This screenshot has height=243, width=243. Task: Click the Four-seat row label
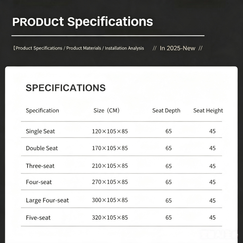tap(39, 182)
